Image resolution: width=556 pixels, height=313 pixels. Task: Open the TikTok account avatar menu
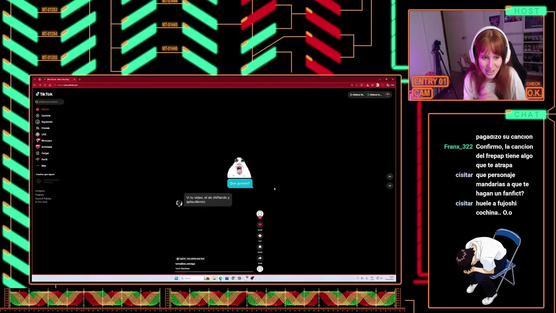click(388, 95)
